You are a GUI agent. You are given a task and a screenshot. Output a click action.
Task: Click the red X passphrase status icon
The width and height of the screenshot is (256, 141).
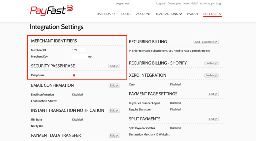74,75
